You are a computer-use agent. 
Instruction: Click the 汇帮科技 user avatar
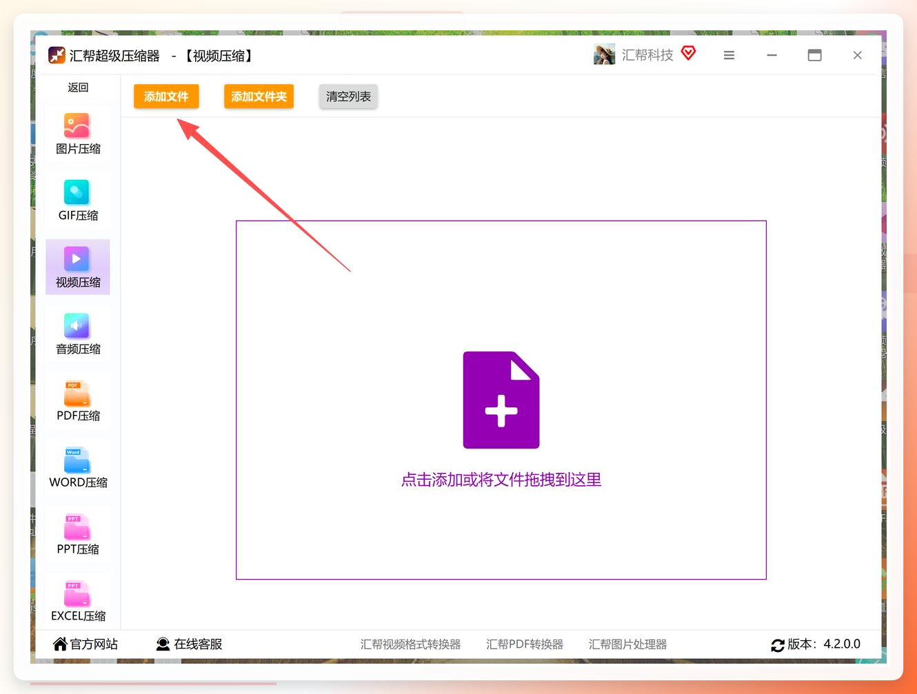point(604,54)
